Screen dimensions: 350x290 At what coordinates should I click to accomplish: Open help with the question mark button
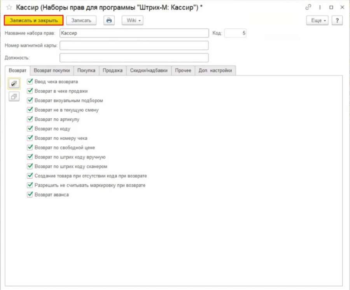tap(337, 21)
